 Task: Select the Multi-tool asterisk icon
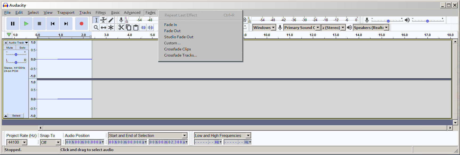point(111,27)
